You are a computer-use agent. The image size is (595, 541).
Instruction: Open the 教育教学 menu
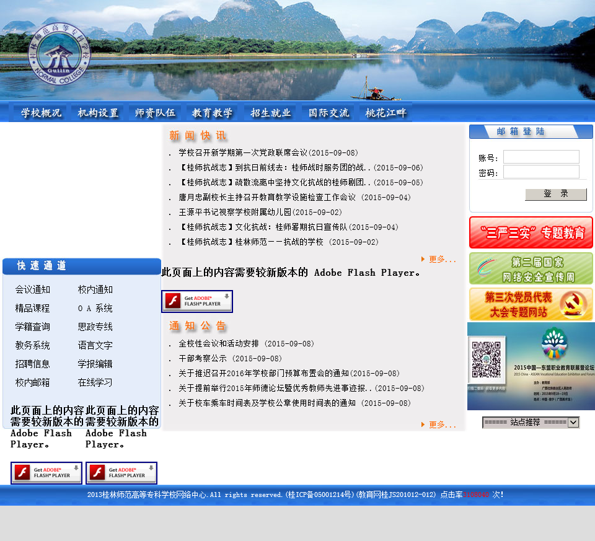(x=212, y=113)
